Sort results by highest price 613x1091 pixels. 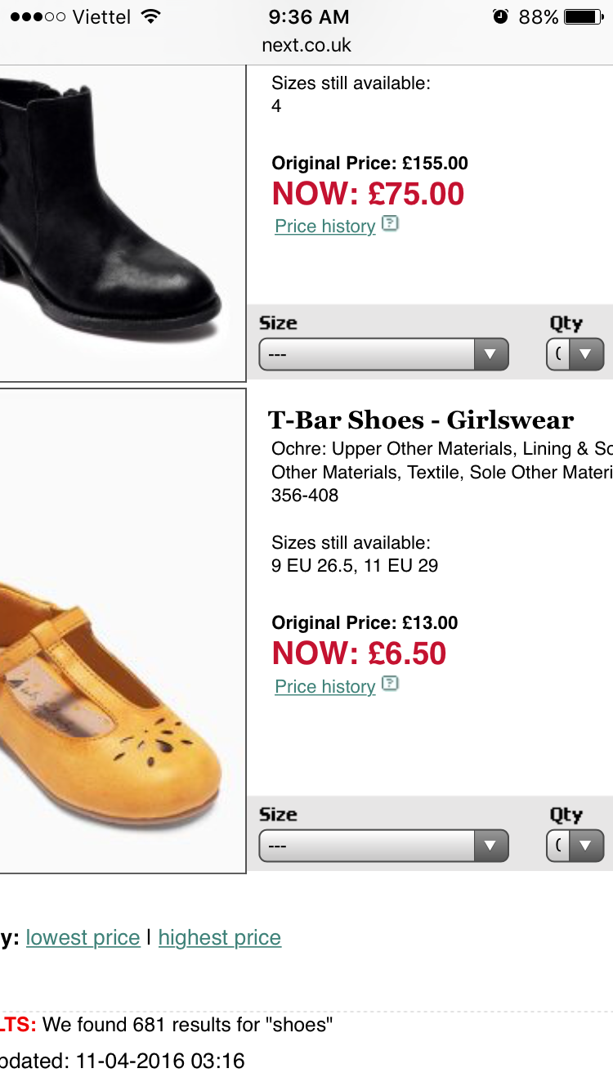(x=220, y=937)
